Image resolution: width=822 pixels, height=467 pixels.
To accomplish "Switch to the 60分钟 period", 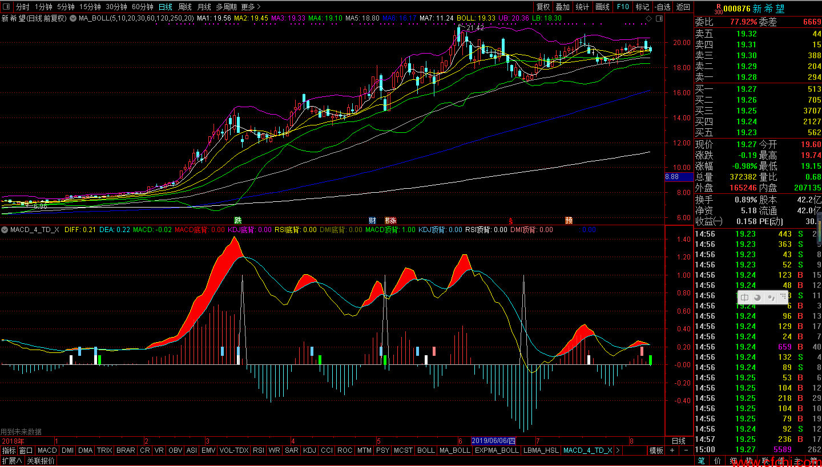I will [x=143, y=7].
